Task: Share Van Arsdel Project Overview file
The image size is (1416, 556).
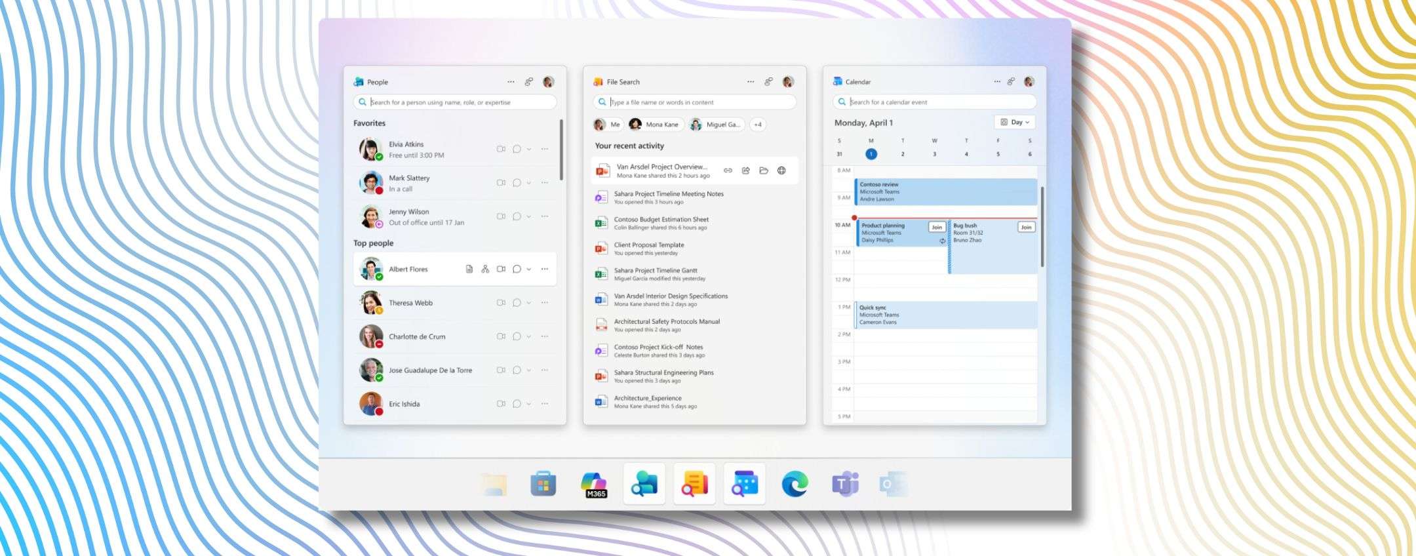Action: tap(746, 170)
